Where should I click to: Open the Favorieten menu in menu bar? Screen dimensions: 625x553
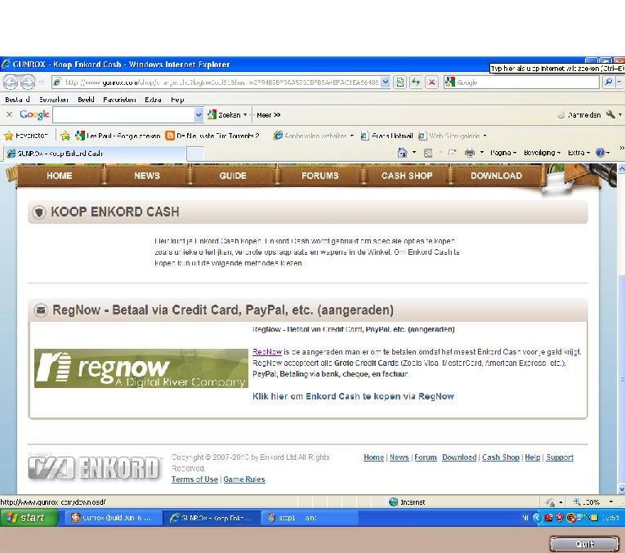pyautogui.click(x=119, y=100)
